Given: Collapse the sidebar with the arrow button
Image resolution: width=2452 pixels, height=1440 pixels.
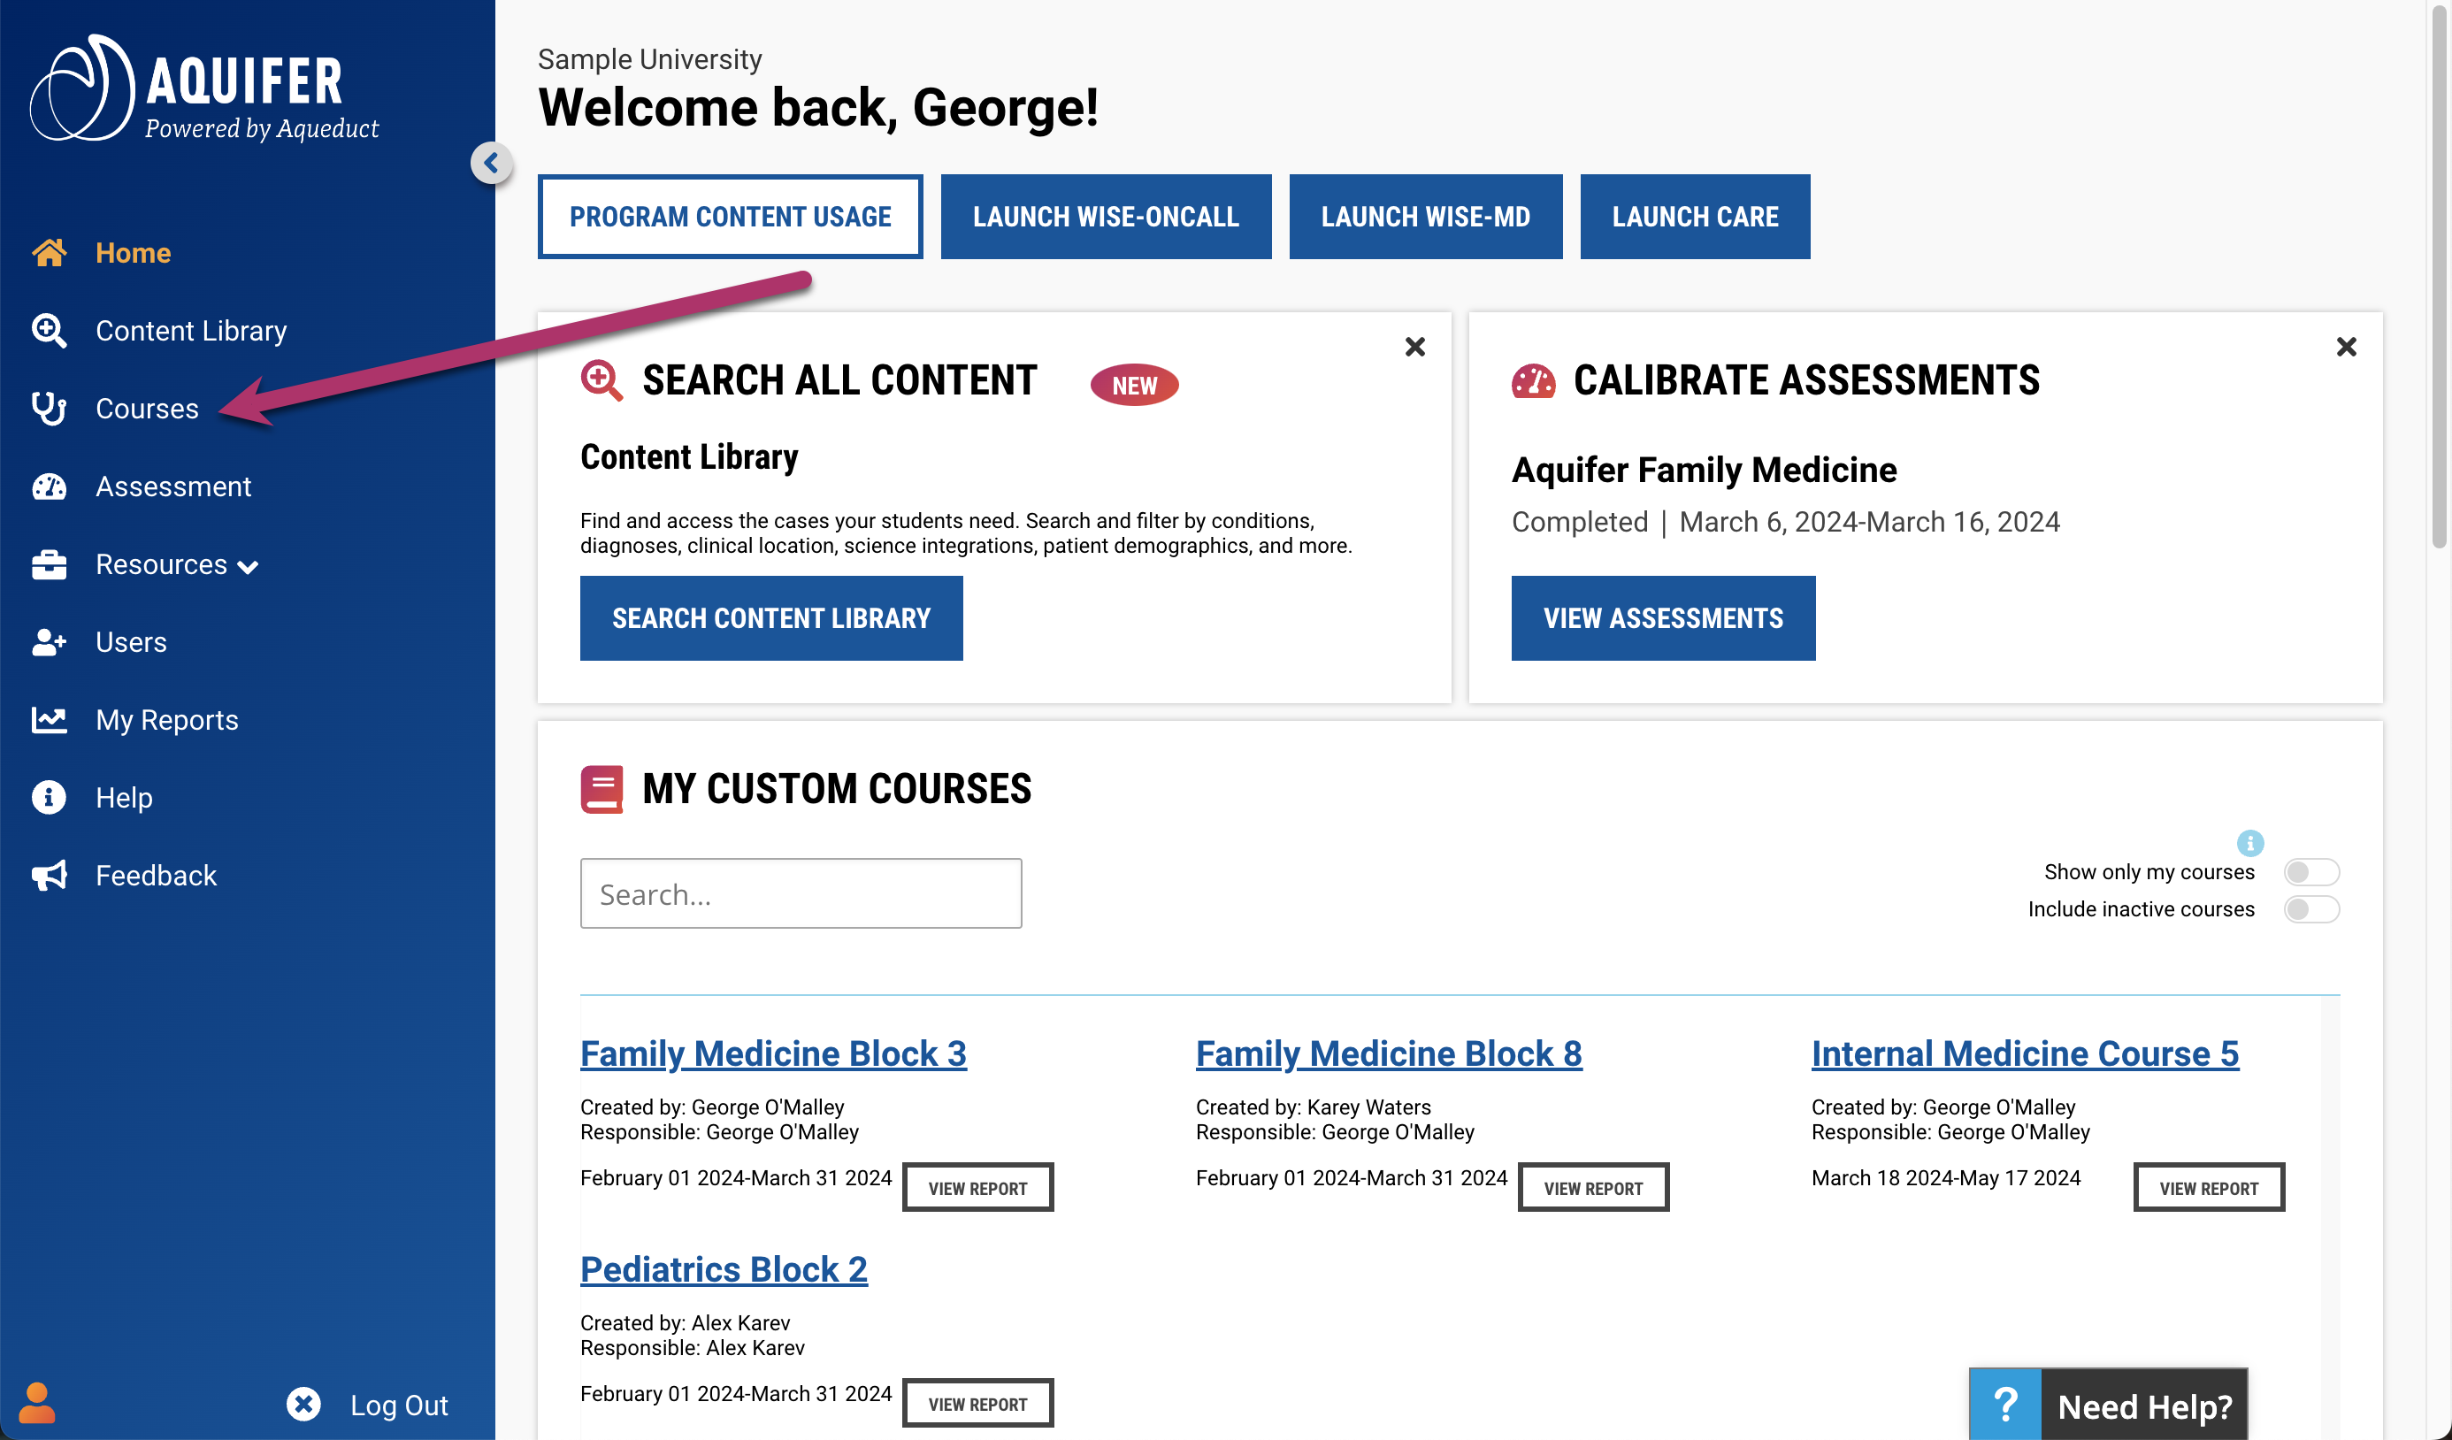Looking at the screenshot, I should point(492,163).
